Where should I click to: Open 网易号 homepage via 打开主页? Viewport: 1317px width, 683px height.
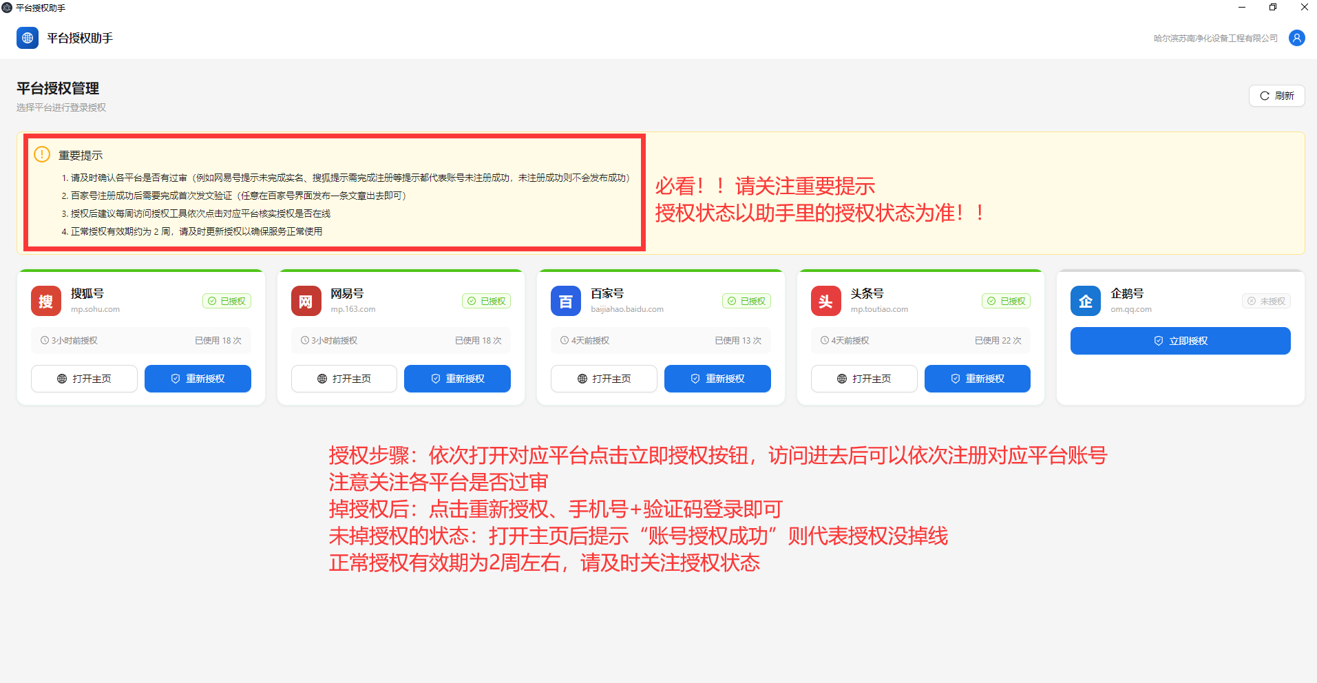(x=344, y=379)
